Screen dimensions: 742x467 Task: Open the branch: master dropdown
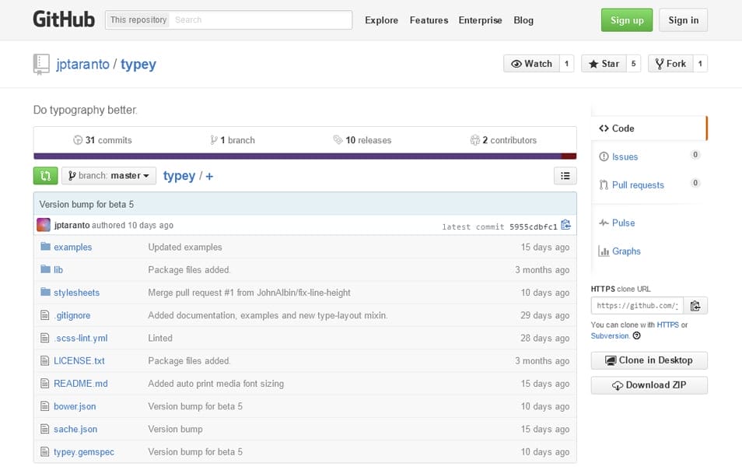(109, 176)
